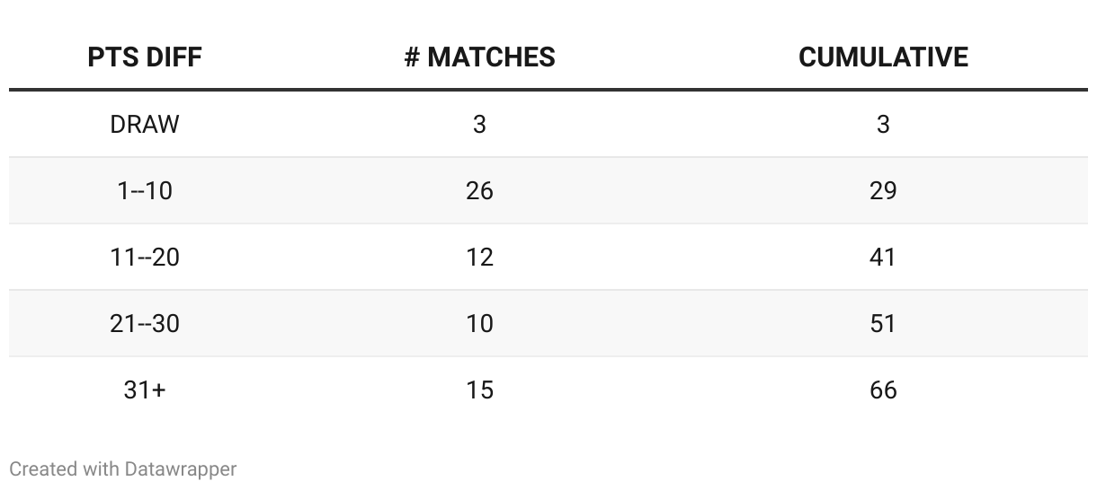Viewport: 1097px width, 490px height.
Task: Click the 10 matches value
Action: coord(479,323)
